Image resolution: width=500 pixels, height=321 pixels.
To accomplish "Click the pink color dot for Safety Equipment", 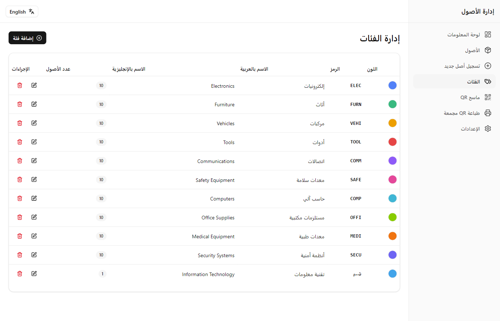I will (392, 179).
